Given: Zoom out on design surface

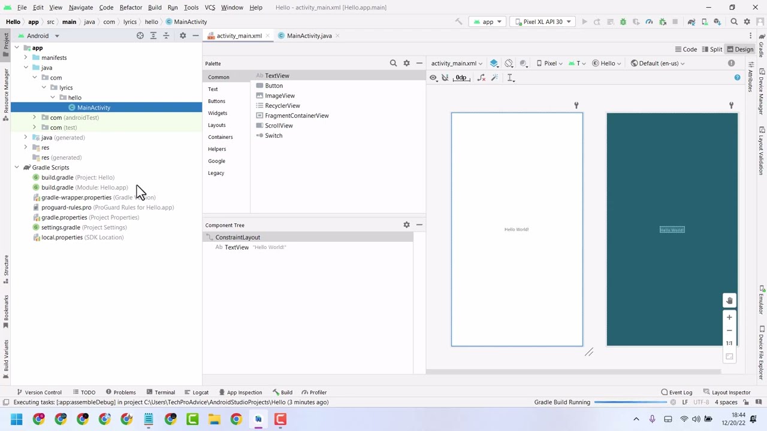Looking at the screenshot, I should click(729, 330).
